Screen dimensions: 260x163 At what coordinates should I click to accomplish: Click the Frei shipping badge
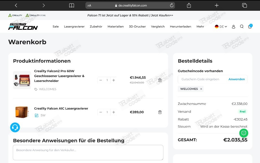pyautogui.click(x=242, y=112)
